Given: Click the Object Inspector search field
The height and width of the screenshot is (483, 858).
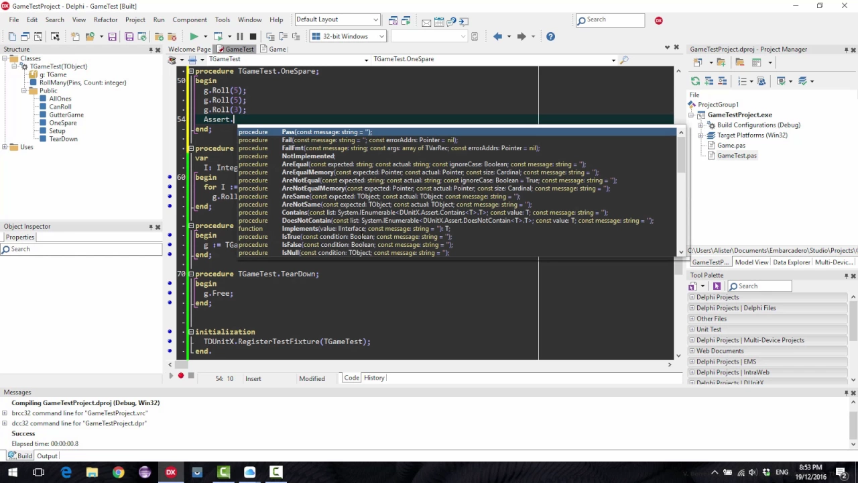Looking at the screenshot, I should click(81, 250).
